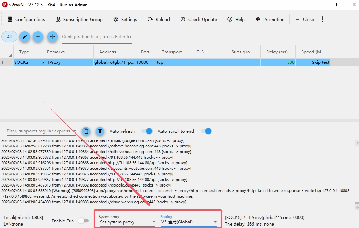Open the Subscription Group menu
359x228 pixels.
[x=79, y=20]
